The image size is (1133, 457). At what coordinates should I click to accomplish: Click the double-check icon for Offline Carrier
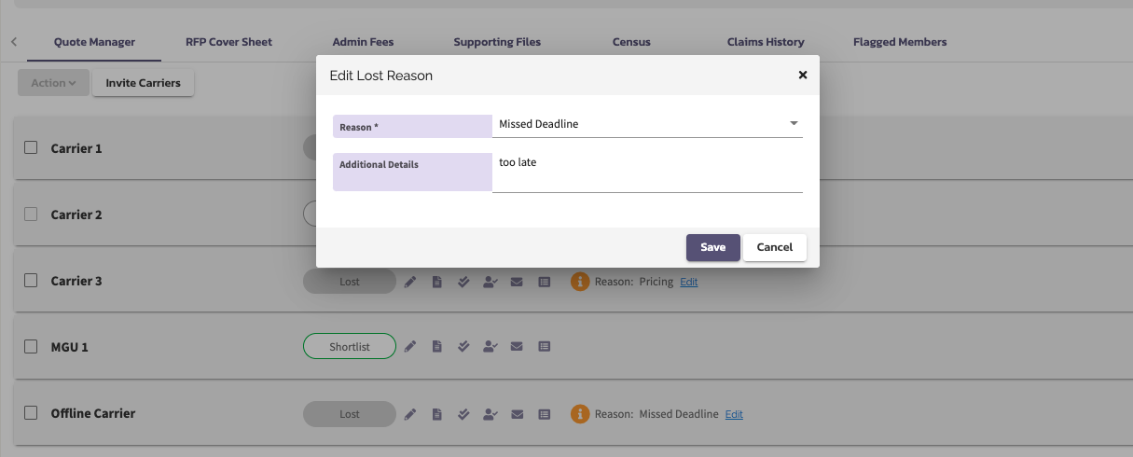pos(463,413)
